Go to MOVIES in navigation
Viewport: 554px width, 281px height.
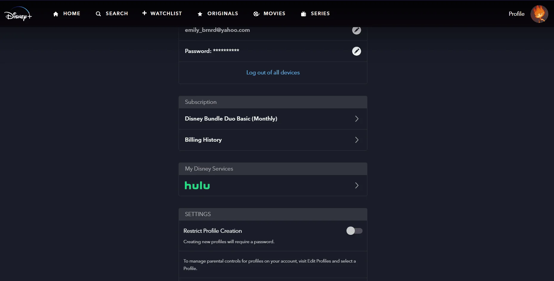(274, 13)
